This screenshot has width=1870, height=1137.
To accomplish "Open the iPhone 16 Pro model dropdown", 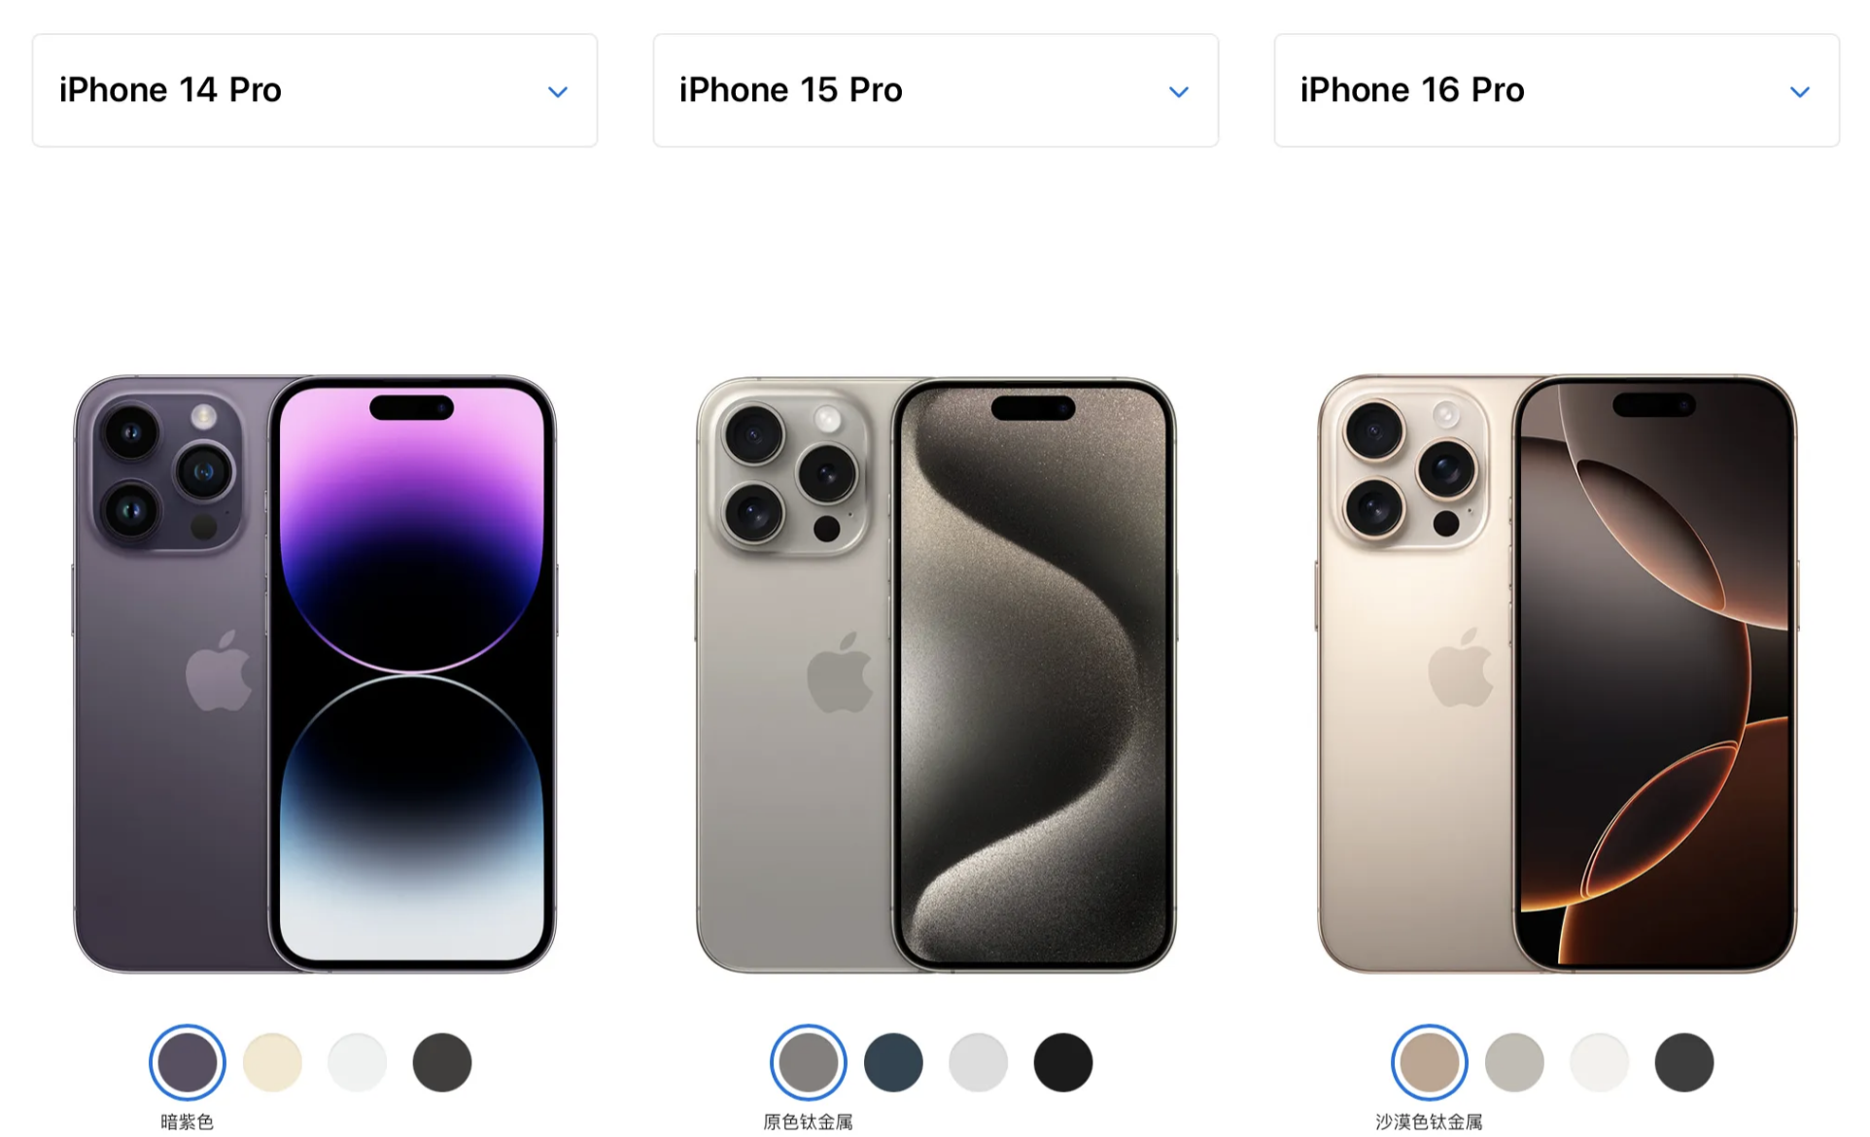I will 1557,90.
